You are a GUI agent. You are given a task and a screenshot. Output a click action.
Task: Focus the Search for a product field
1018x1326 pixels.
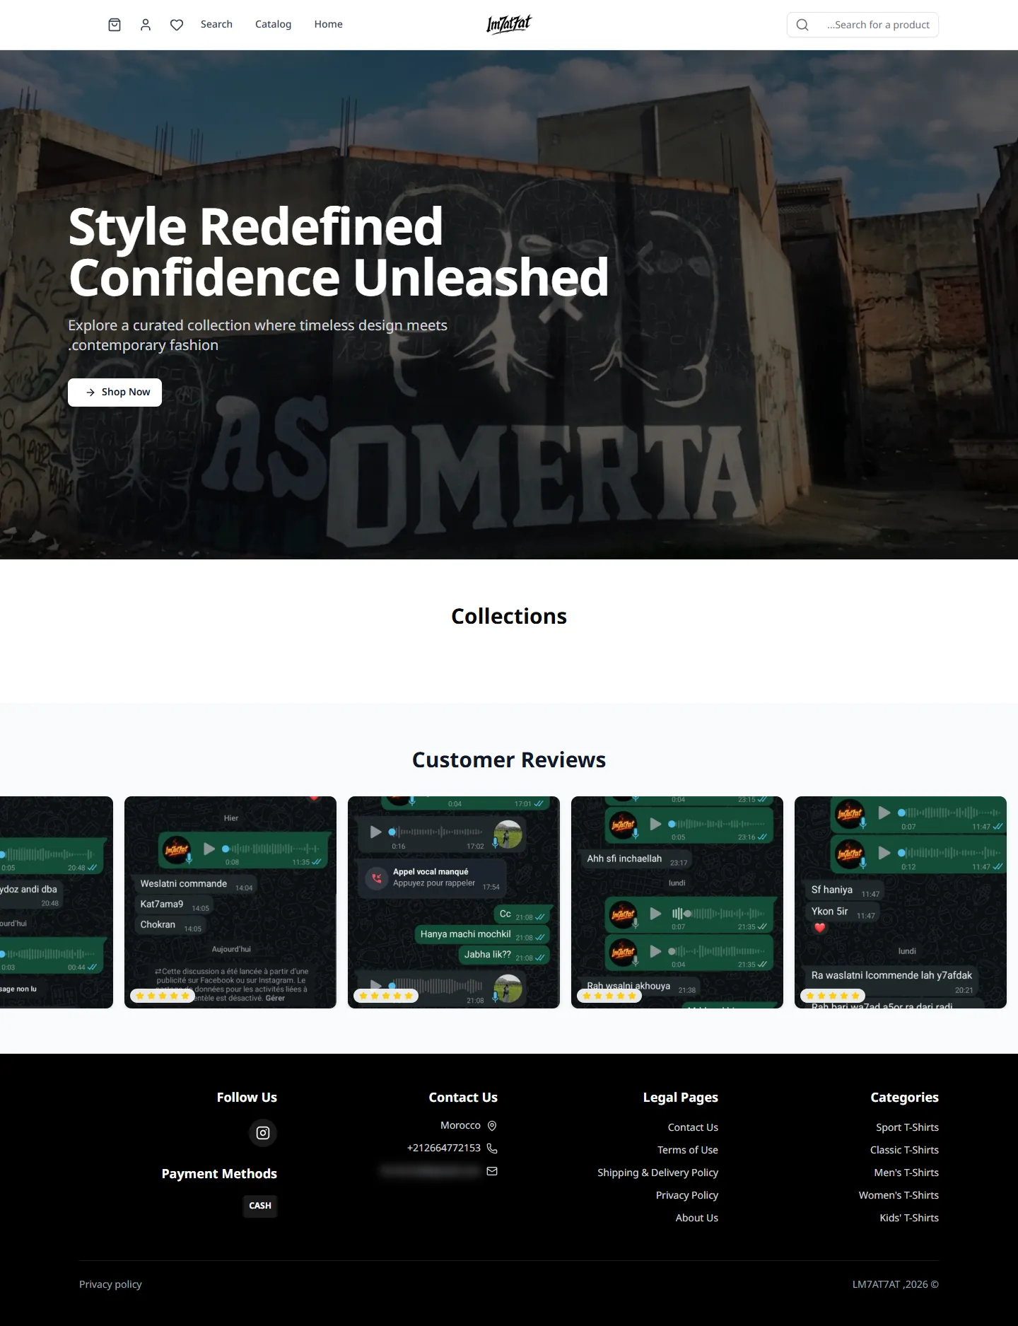862,25
